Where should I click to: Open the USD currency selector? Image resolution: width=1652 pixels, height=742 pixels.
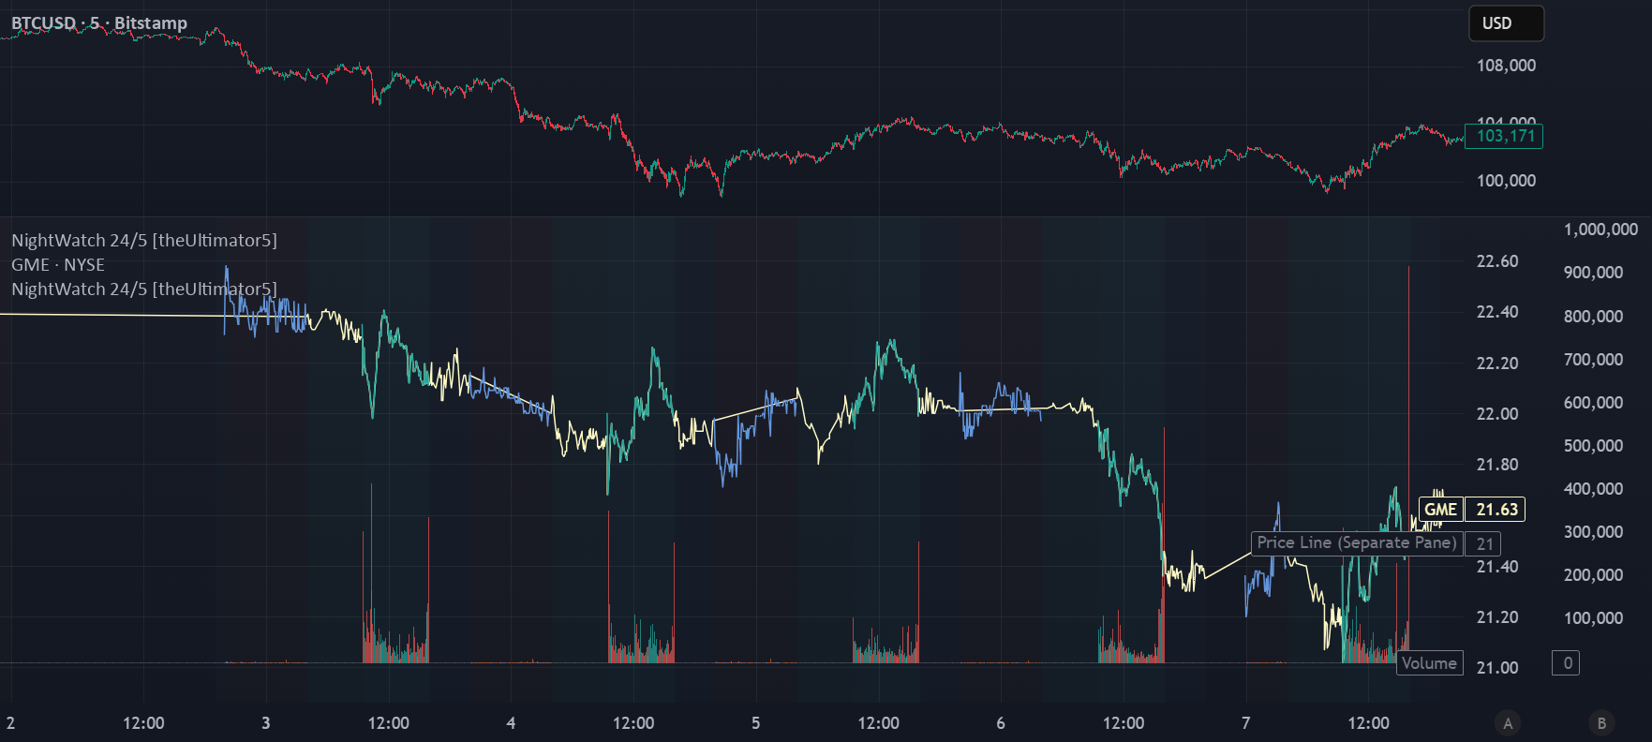pos(1506,23)
